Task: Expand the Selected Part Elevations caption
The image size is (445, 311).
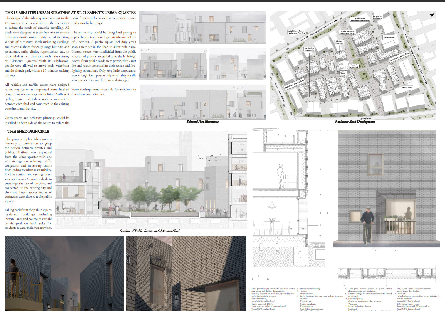Action: 203,121
